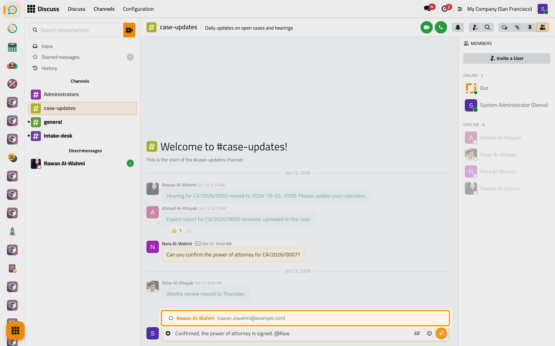The width and height of the screenshot is (555, 346).
Task: Switch to the general channel
Action: coord(82,122)
